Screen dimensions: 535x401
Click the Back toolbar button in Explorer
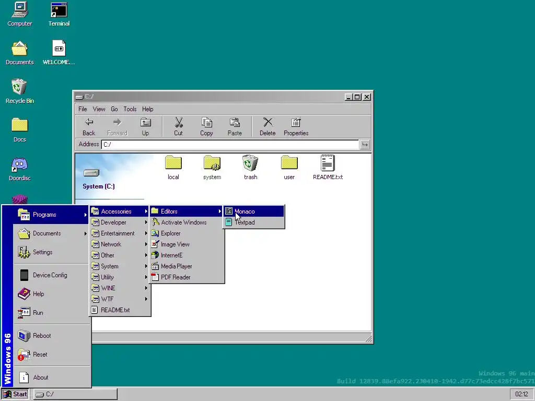tap(89, 126)
